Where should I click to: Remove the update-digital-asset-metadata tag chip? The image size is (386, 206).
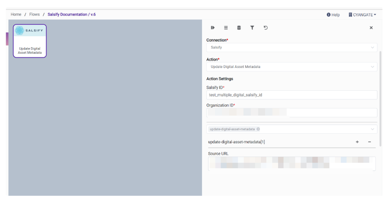(258, 129)
